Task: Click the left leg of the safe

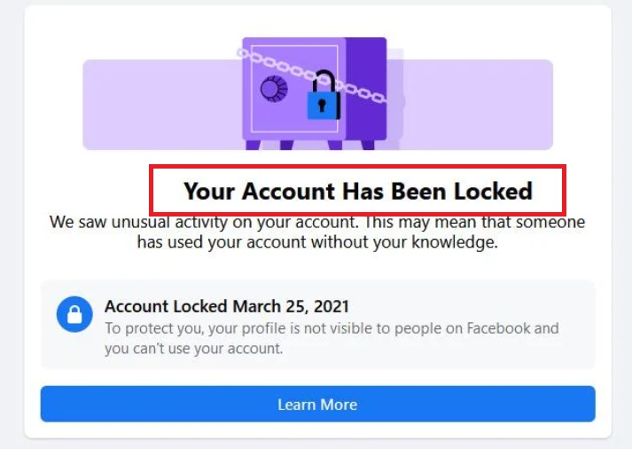Action: [x=254, y=145]
